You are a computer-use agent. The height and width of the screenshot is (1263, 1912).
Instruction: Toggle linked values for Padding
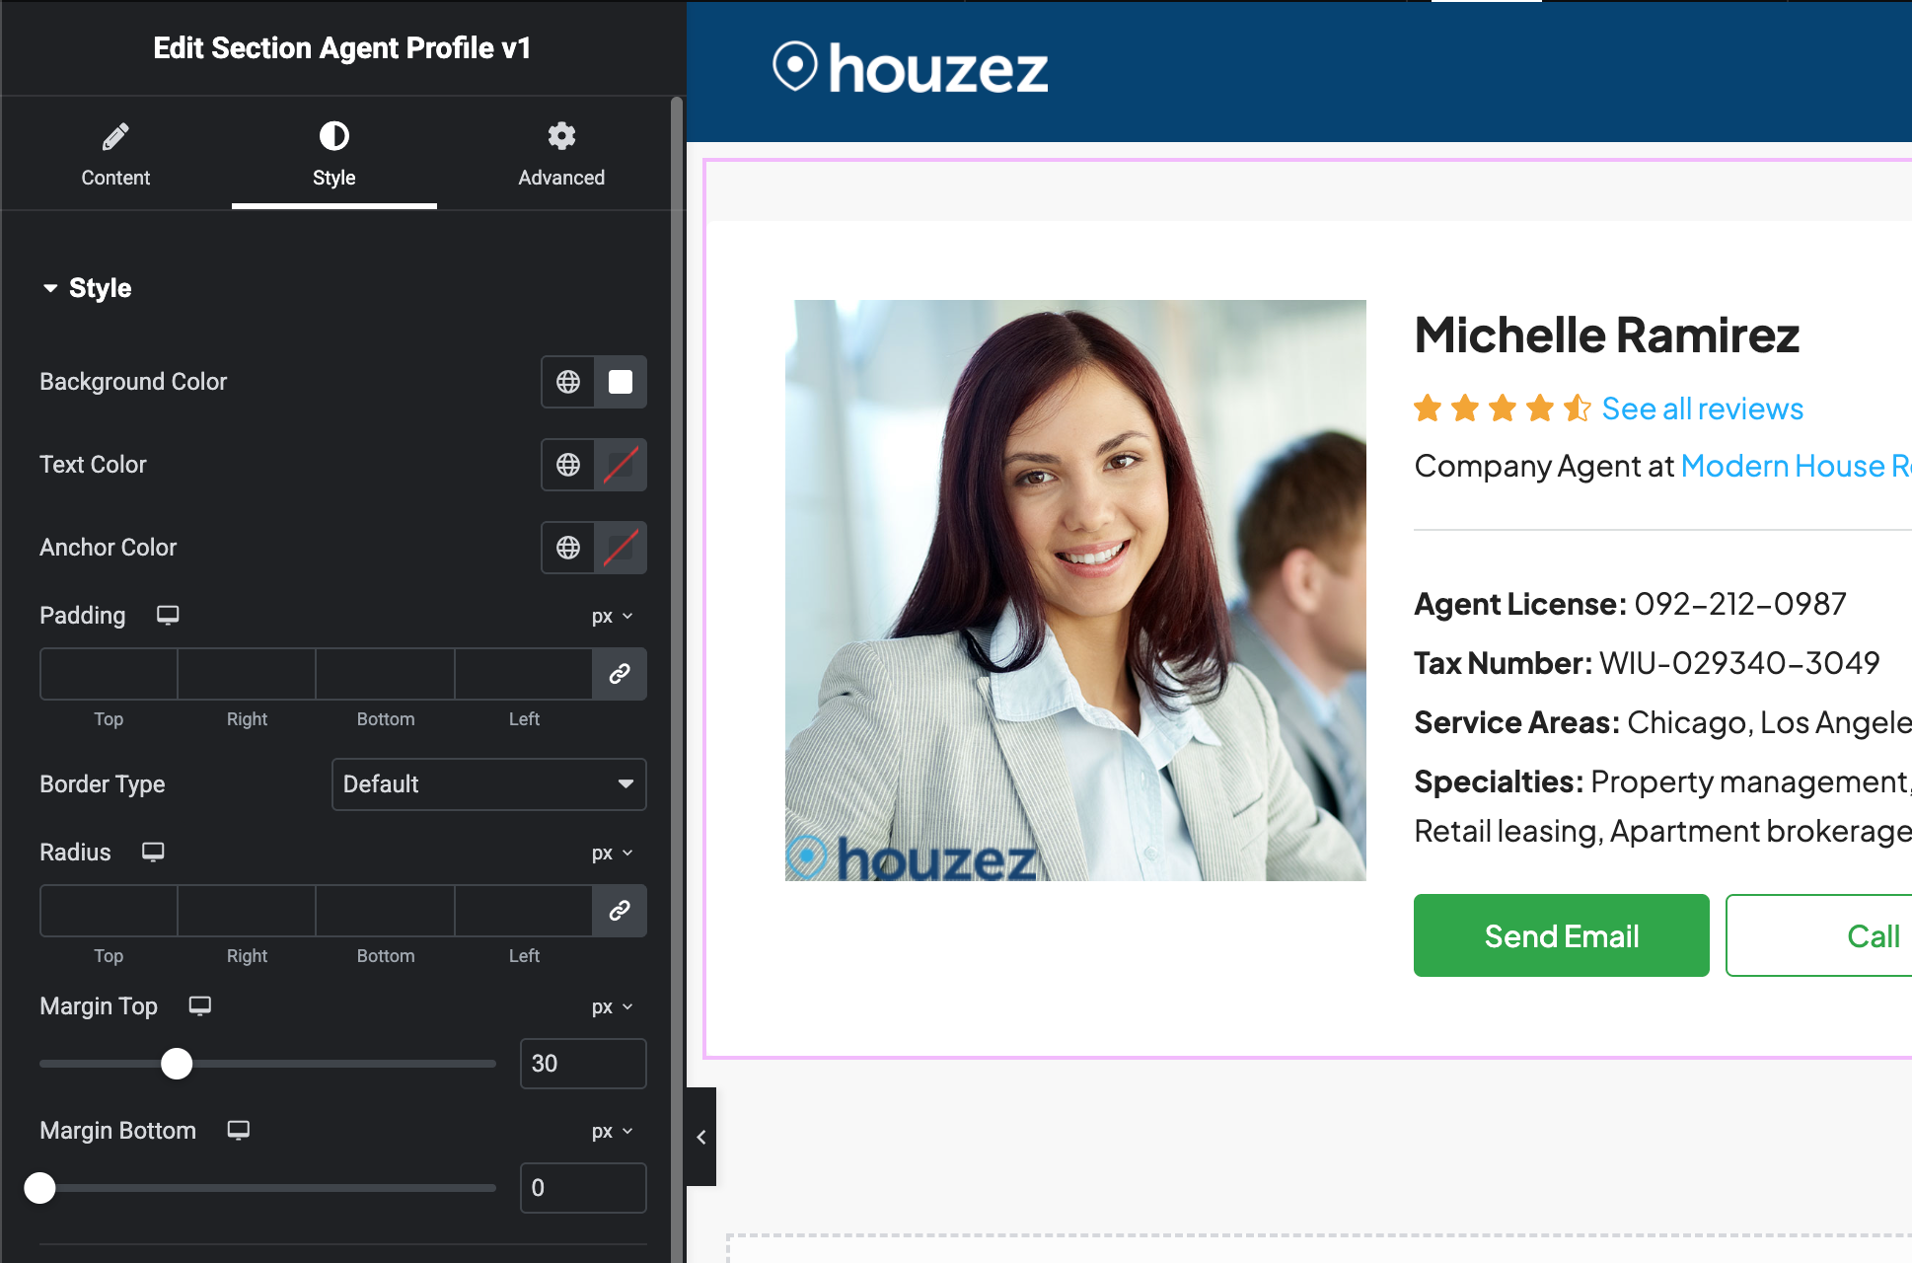coord(620,674)
